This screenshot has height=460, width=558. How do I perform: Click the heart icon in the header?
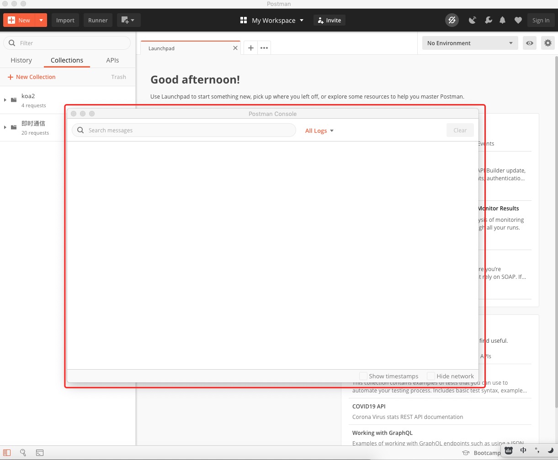tap(518, 20)
